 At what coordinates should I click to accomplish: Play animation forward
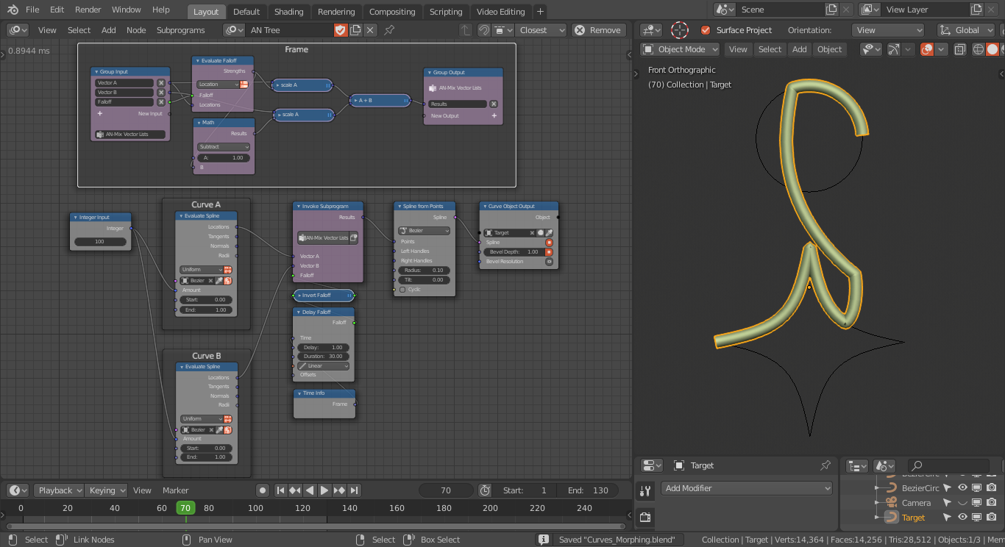(324, 490)
